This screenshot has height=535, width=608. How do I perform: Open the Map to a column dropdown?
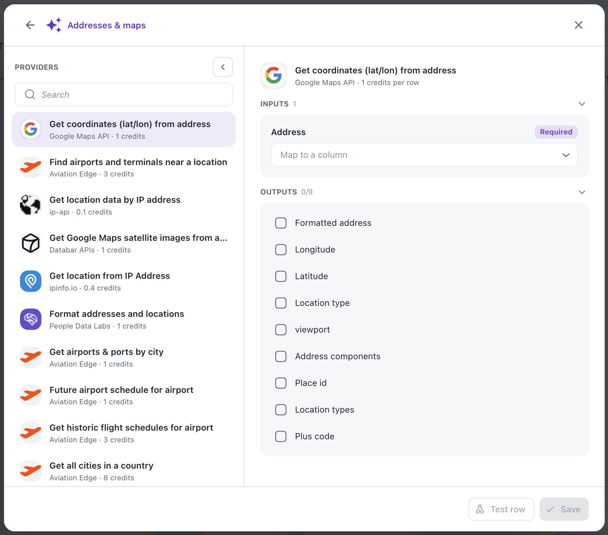(x=424, y=155)
